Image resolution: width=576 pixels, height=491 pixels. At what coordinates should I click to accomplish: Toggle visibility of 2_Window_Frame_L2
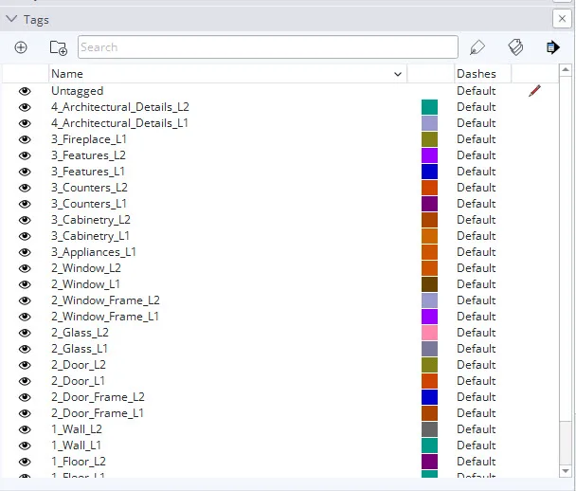[25, 300]
